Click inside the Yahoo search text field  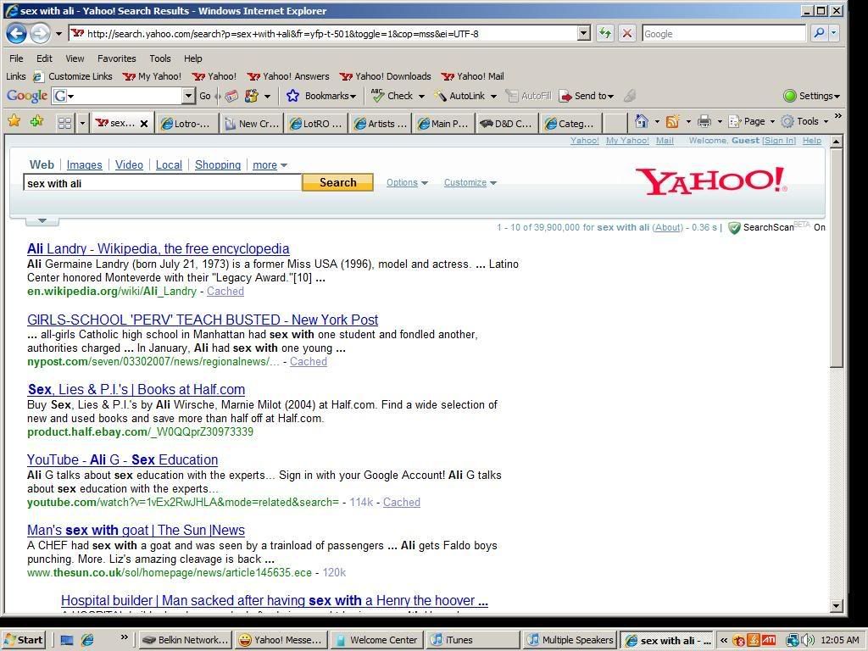click(162, 183)
